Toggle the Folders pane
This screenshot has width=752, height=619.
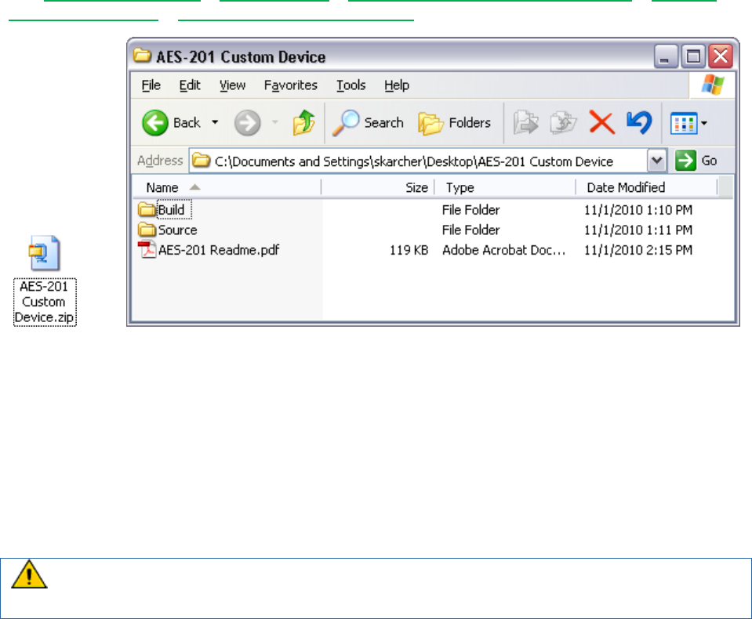454,123
